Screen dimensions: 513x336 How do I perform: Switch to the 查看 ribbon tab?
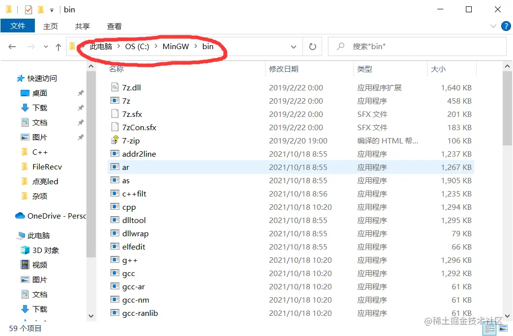[113, 26]
